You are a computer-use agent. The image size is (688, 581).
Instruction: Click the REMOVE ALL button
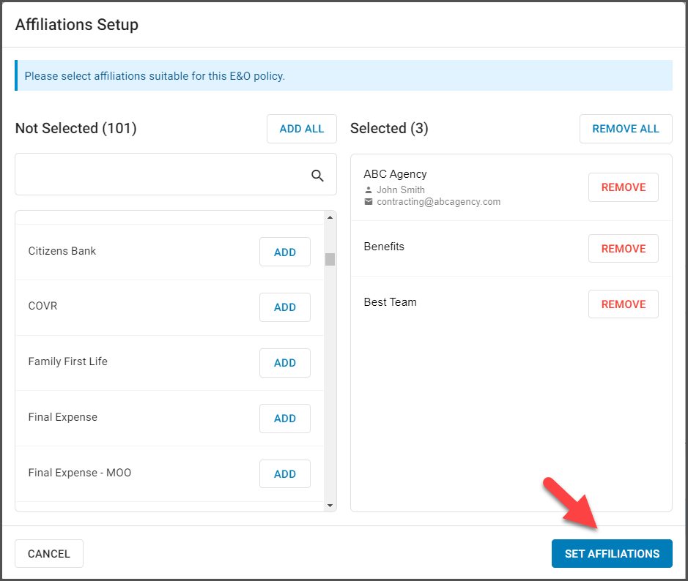point(626,129)
